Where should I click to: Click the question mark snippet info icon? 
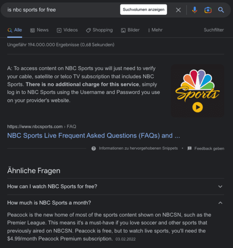[x=94, y=148]
